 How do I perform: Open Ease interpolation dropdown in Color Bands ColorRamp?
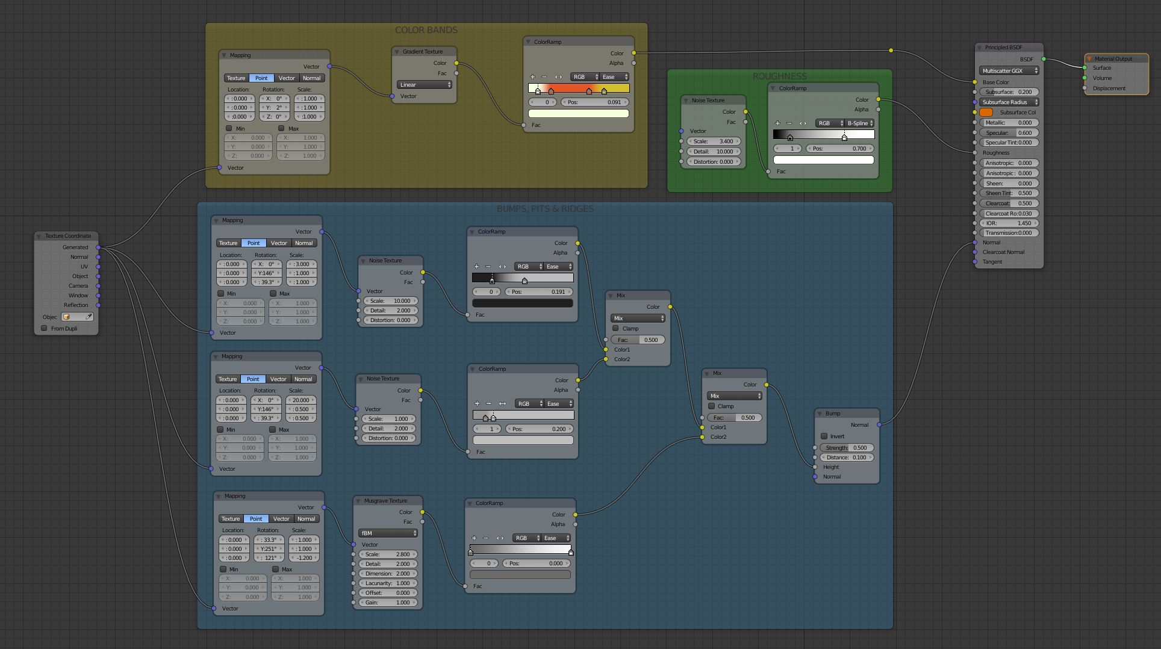[614, 77]
